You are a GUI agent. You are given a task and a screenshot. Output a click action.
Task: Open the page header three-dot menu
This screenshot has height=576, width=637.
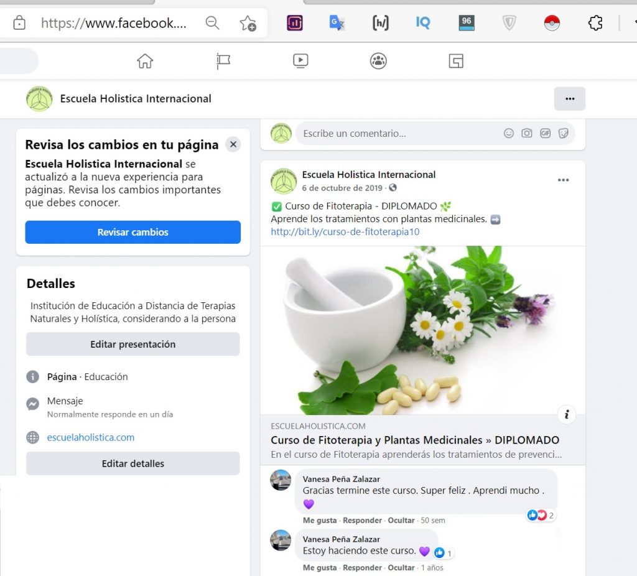570,99
